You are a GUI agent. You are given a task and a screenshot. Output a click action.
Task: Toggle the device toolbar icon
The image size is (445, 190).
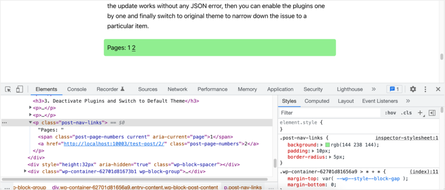[19, 89]
